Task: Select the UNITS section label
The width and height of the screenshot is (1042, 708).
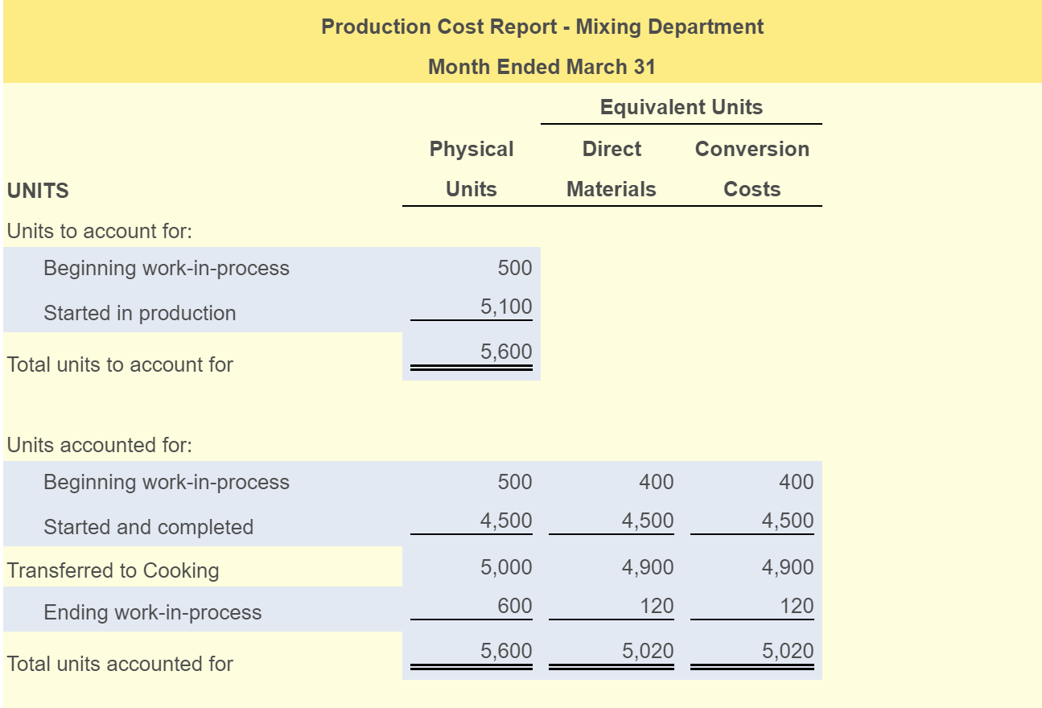Action: pyautogui.click(x=31, y=190)
